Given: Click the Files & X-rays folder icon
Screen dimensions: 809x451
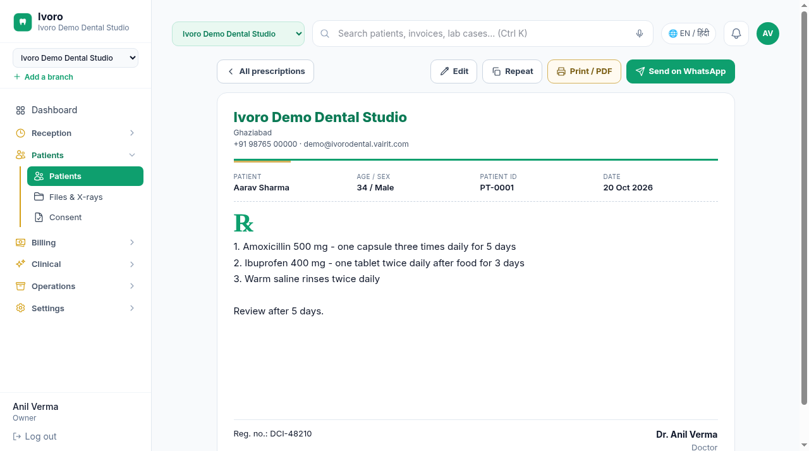Looking at the screenshot, I should 39,197.
